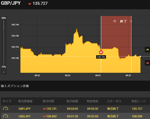Click the gauge type icon in USD/JPY row
The height and width of the screenshot is (119, 150).
coord(6,116)
